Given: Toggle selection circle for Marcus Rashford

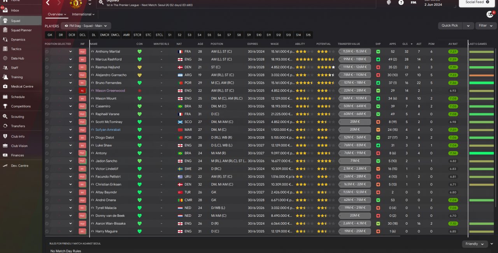Looking at the screenshot, I should pos(47,59).
